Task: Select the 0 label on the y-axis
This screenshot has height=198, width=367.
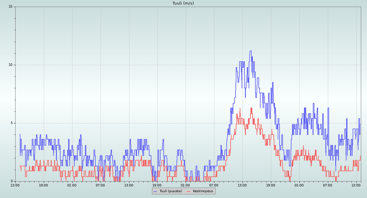Action: [x=11, y=181]
